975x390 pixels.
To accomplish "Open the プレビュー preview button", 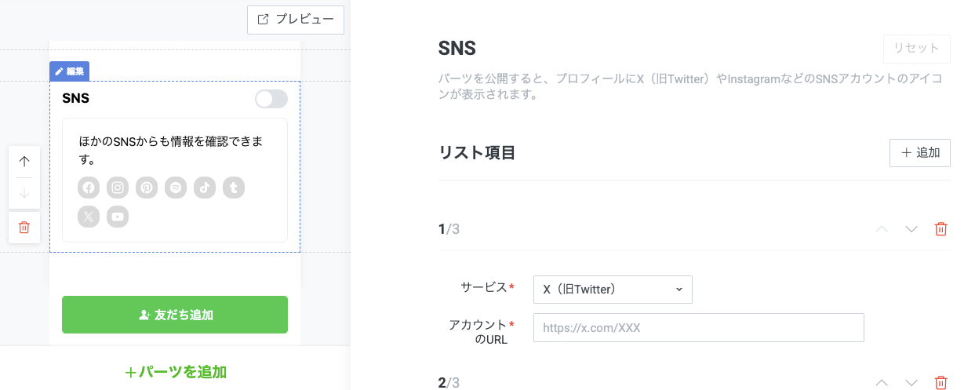I will click(x=296, y=20).
